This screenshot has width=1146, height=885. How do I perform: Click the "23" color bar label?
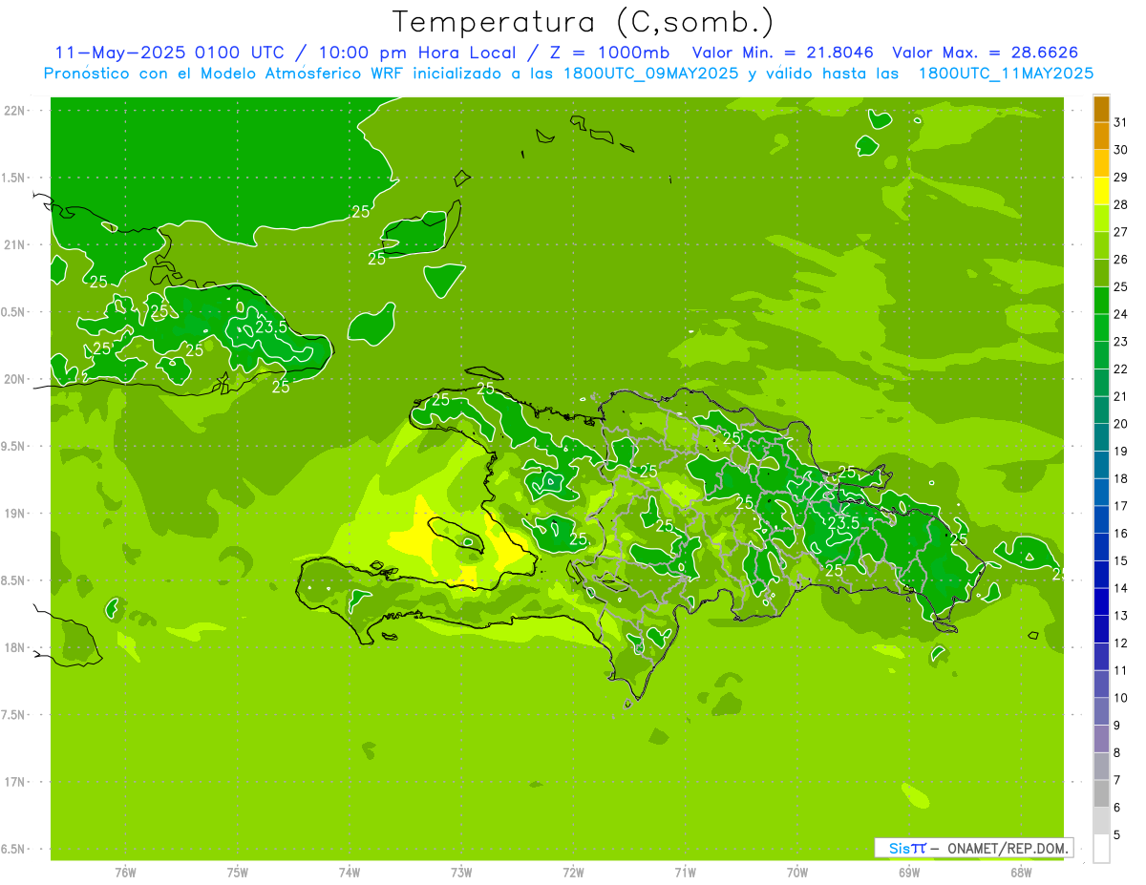[1120, 342]
